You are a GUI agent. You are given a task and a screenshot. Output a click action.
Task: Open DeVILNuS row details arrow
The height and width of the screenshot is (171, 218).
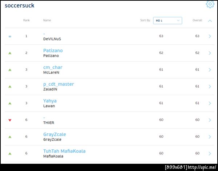click(x=210, y=36)
